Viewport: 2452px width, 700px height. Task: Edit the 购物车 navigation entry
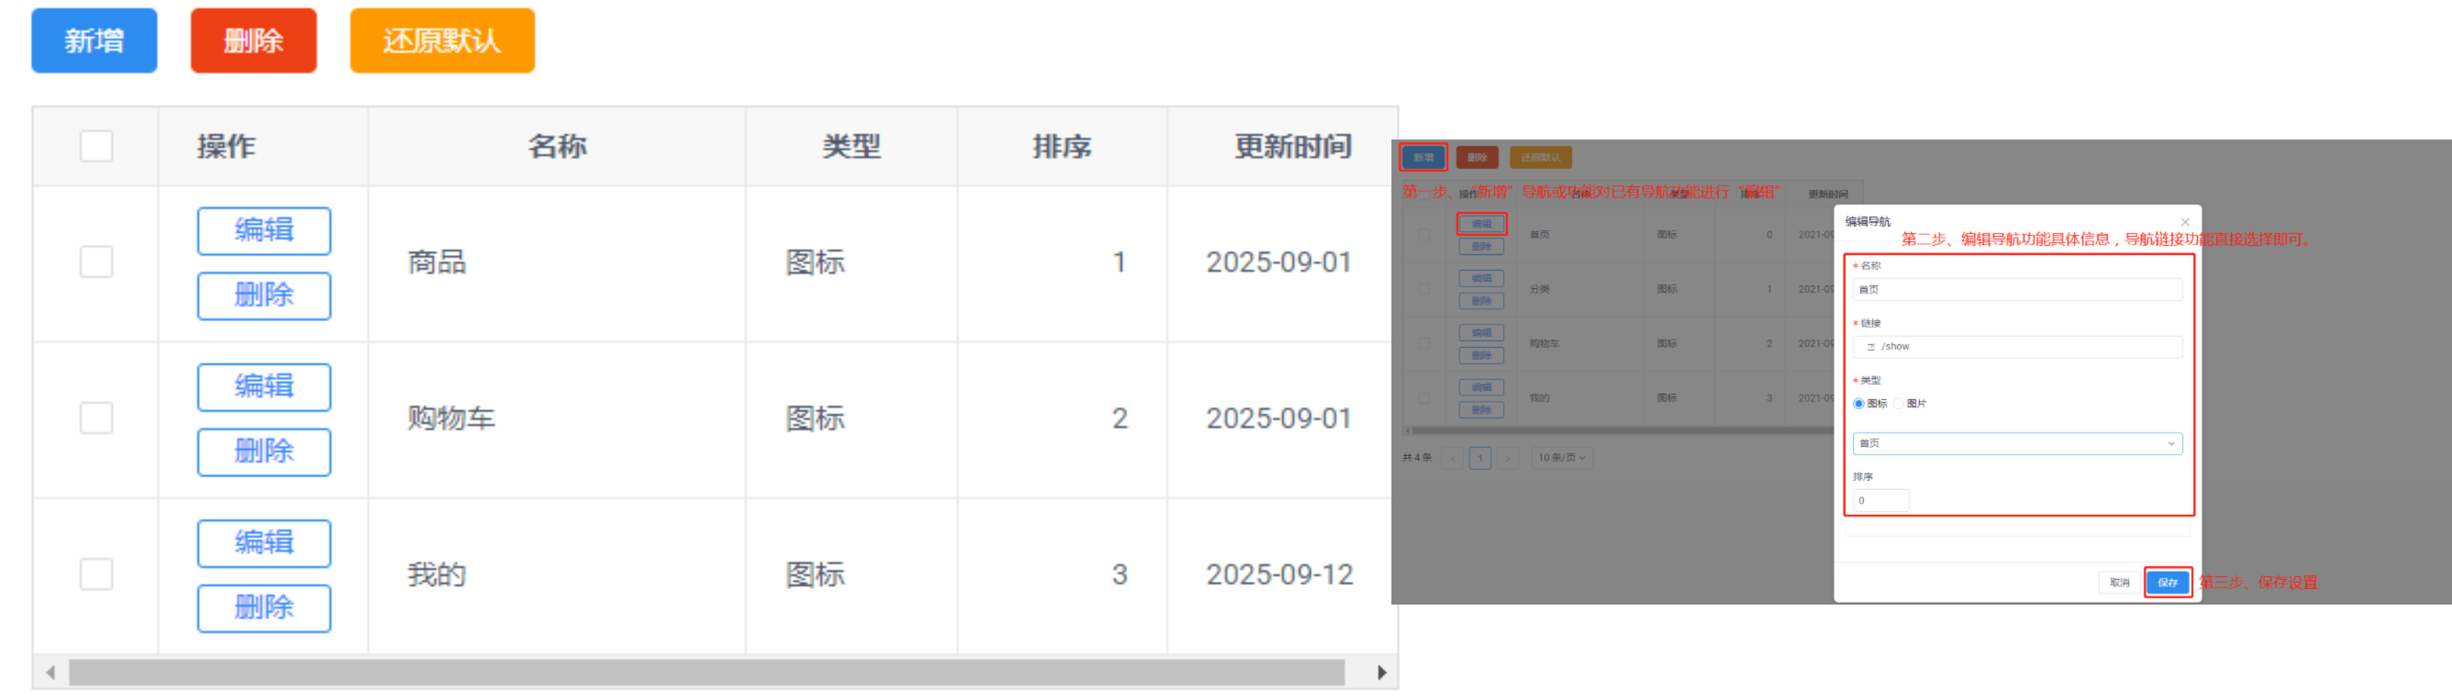point(264,388)
